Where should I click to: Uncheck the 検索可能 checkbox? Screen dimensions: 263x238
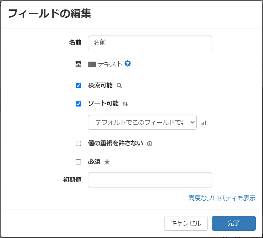tap(78, 85)
